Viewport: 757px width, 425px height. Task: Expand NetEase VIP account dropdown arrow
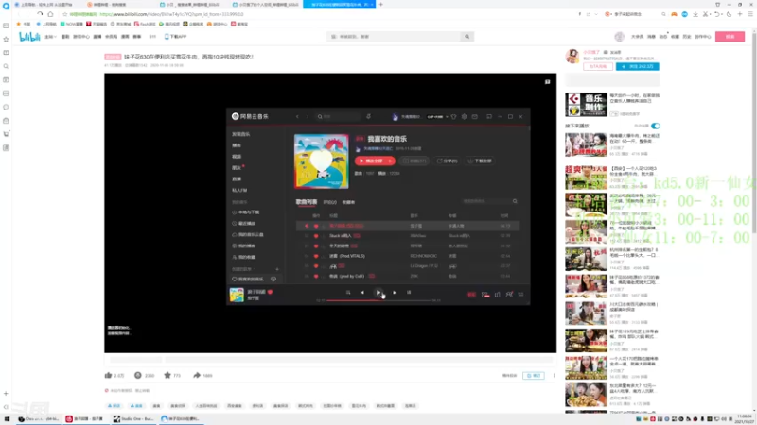click(447, 116)
